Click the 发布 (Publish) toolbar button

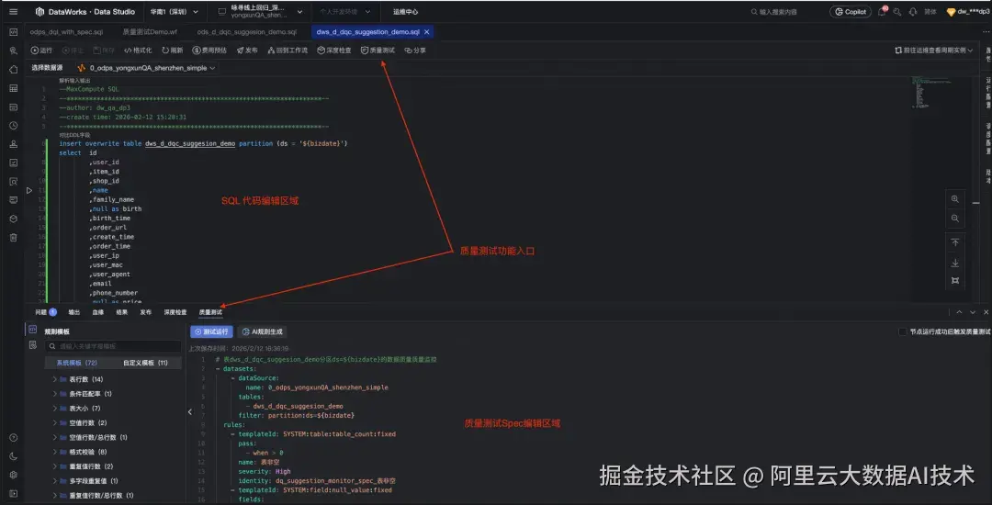point(247,50)
